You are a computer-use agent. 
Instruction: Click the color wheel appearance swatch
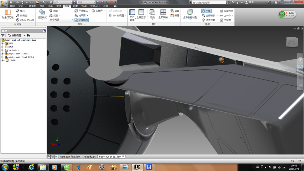click(x=74, y=2)
